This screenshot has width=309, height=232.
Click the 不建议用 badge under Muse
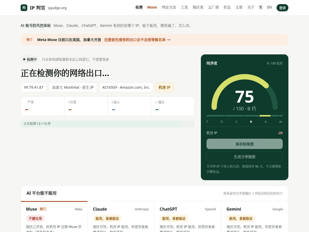click(35, 218)
